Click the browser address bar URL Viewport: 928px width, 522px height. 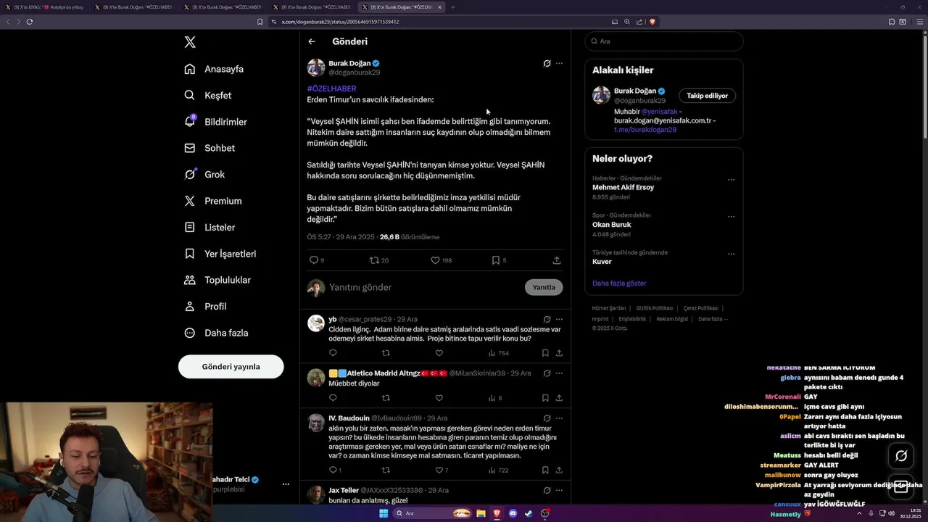(x=340, y=22)
